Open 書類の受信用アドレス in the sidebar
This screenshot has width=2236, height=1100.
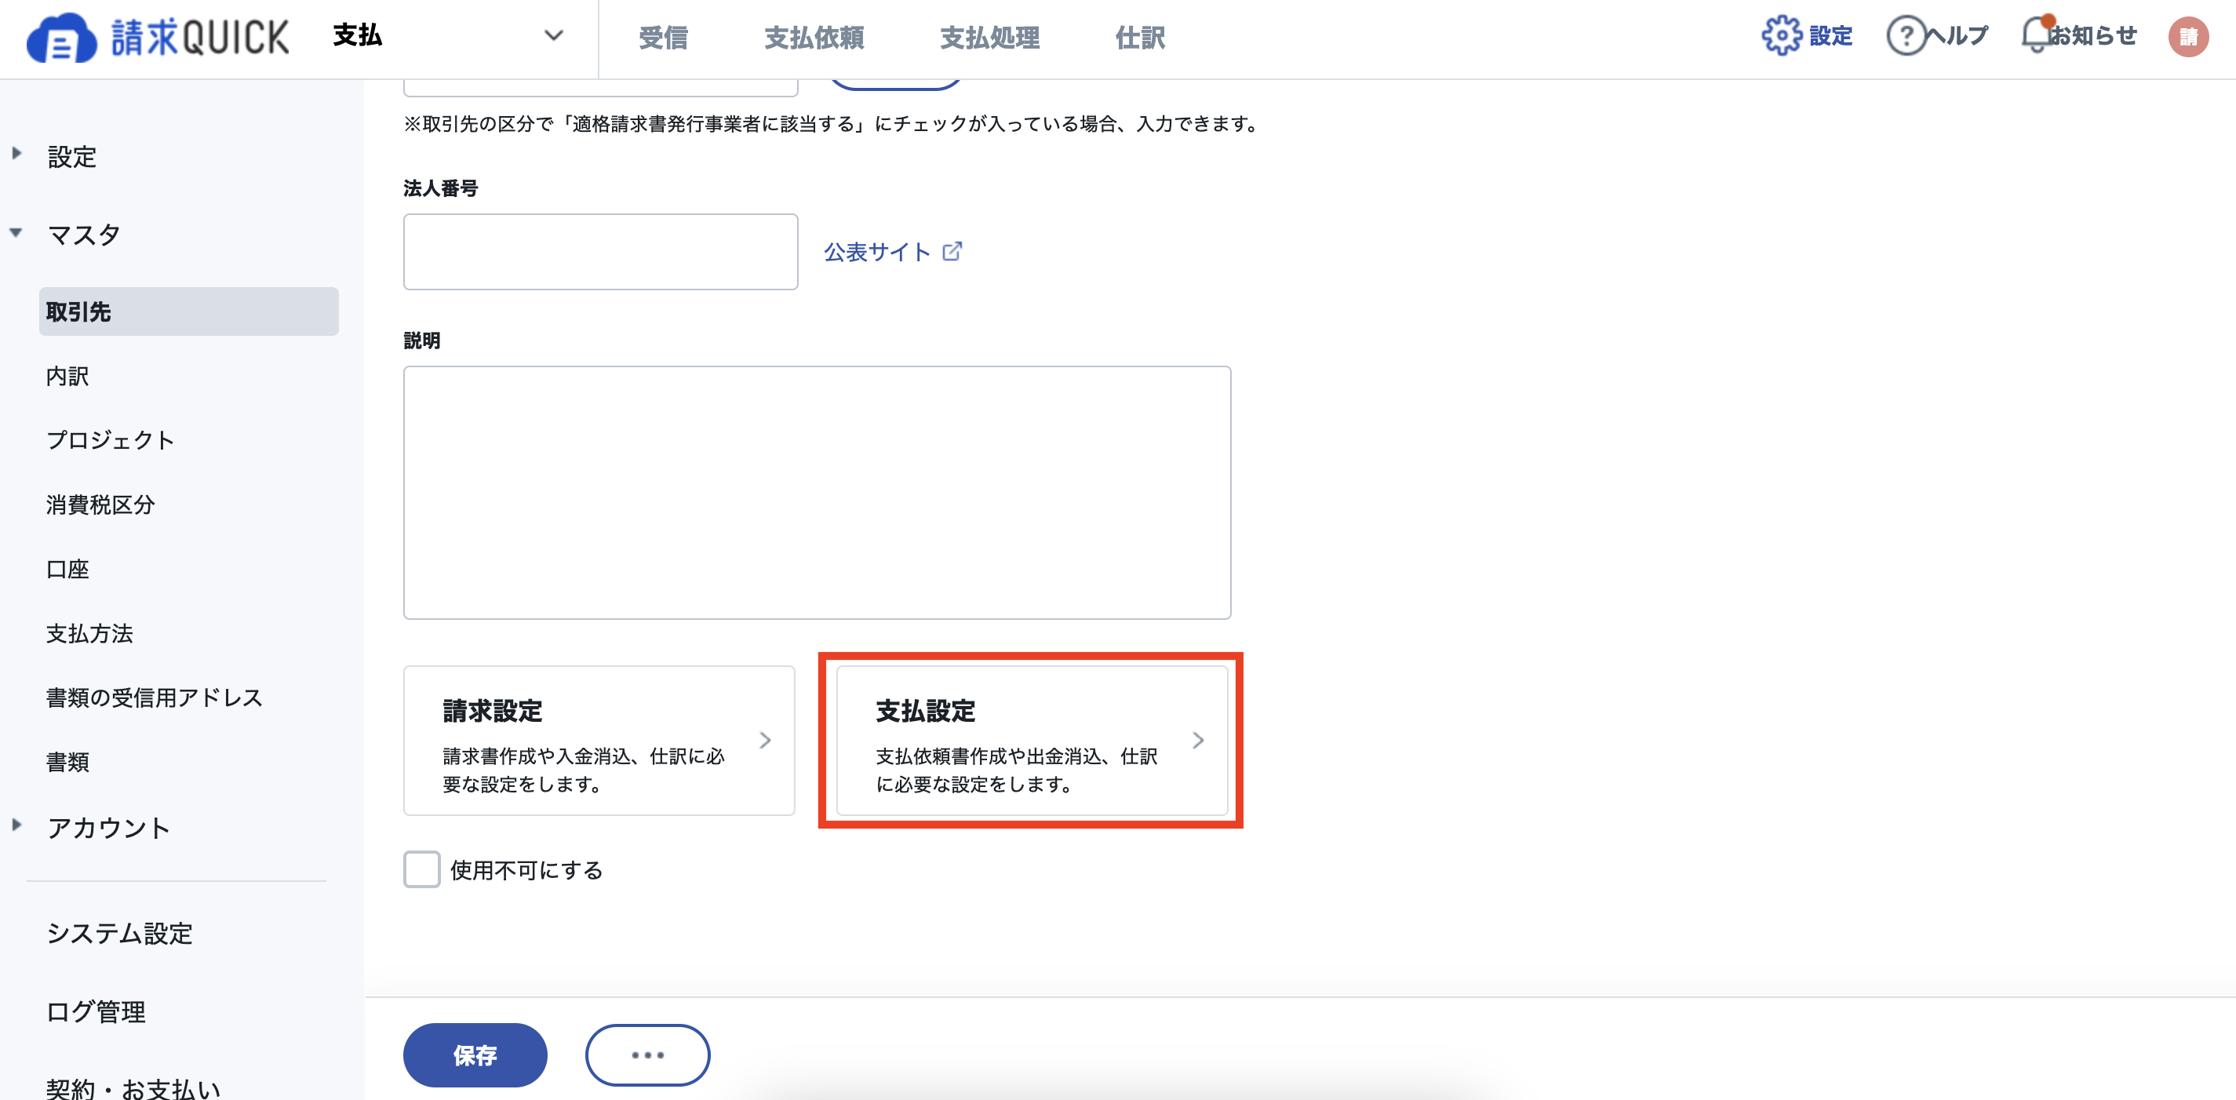click(155, 698)
